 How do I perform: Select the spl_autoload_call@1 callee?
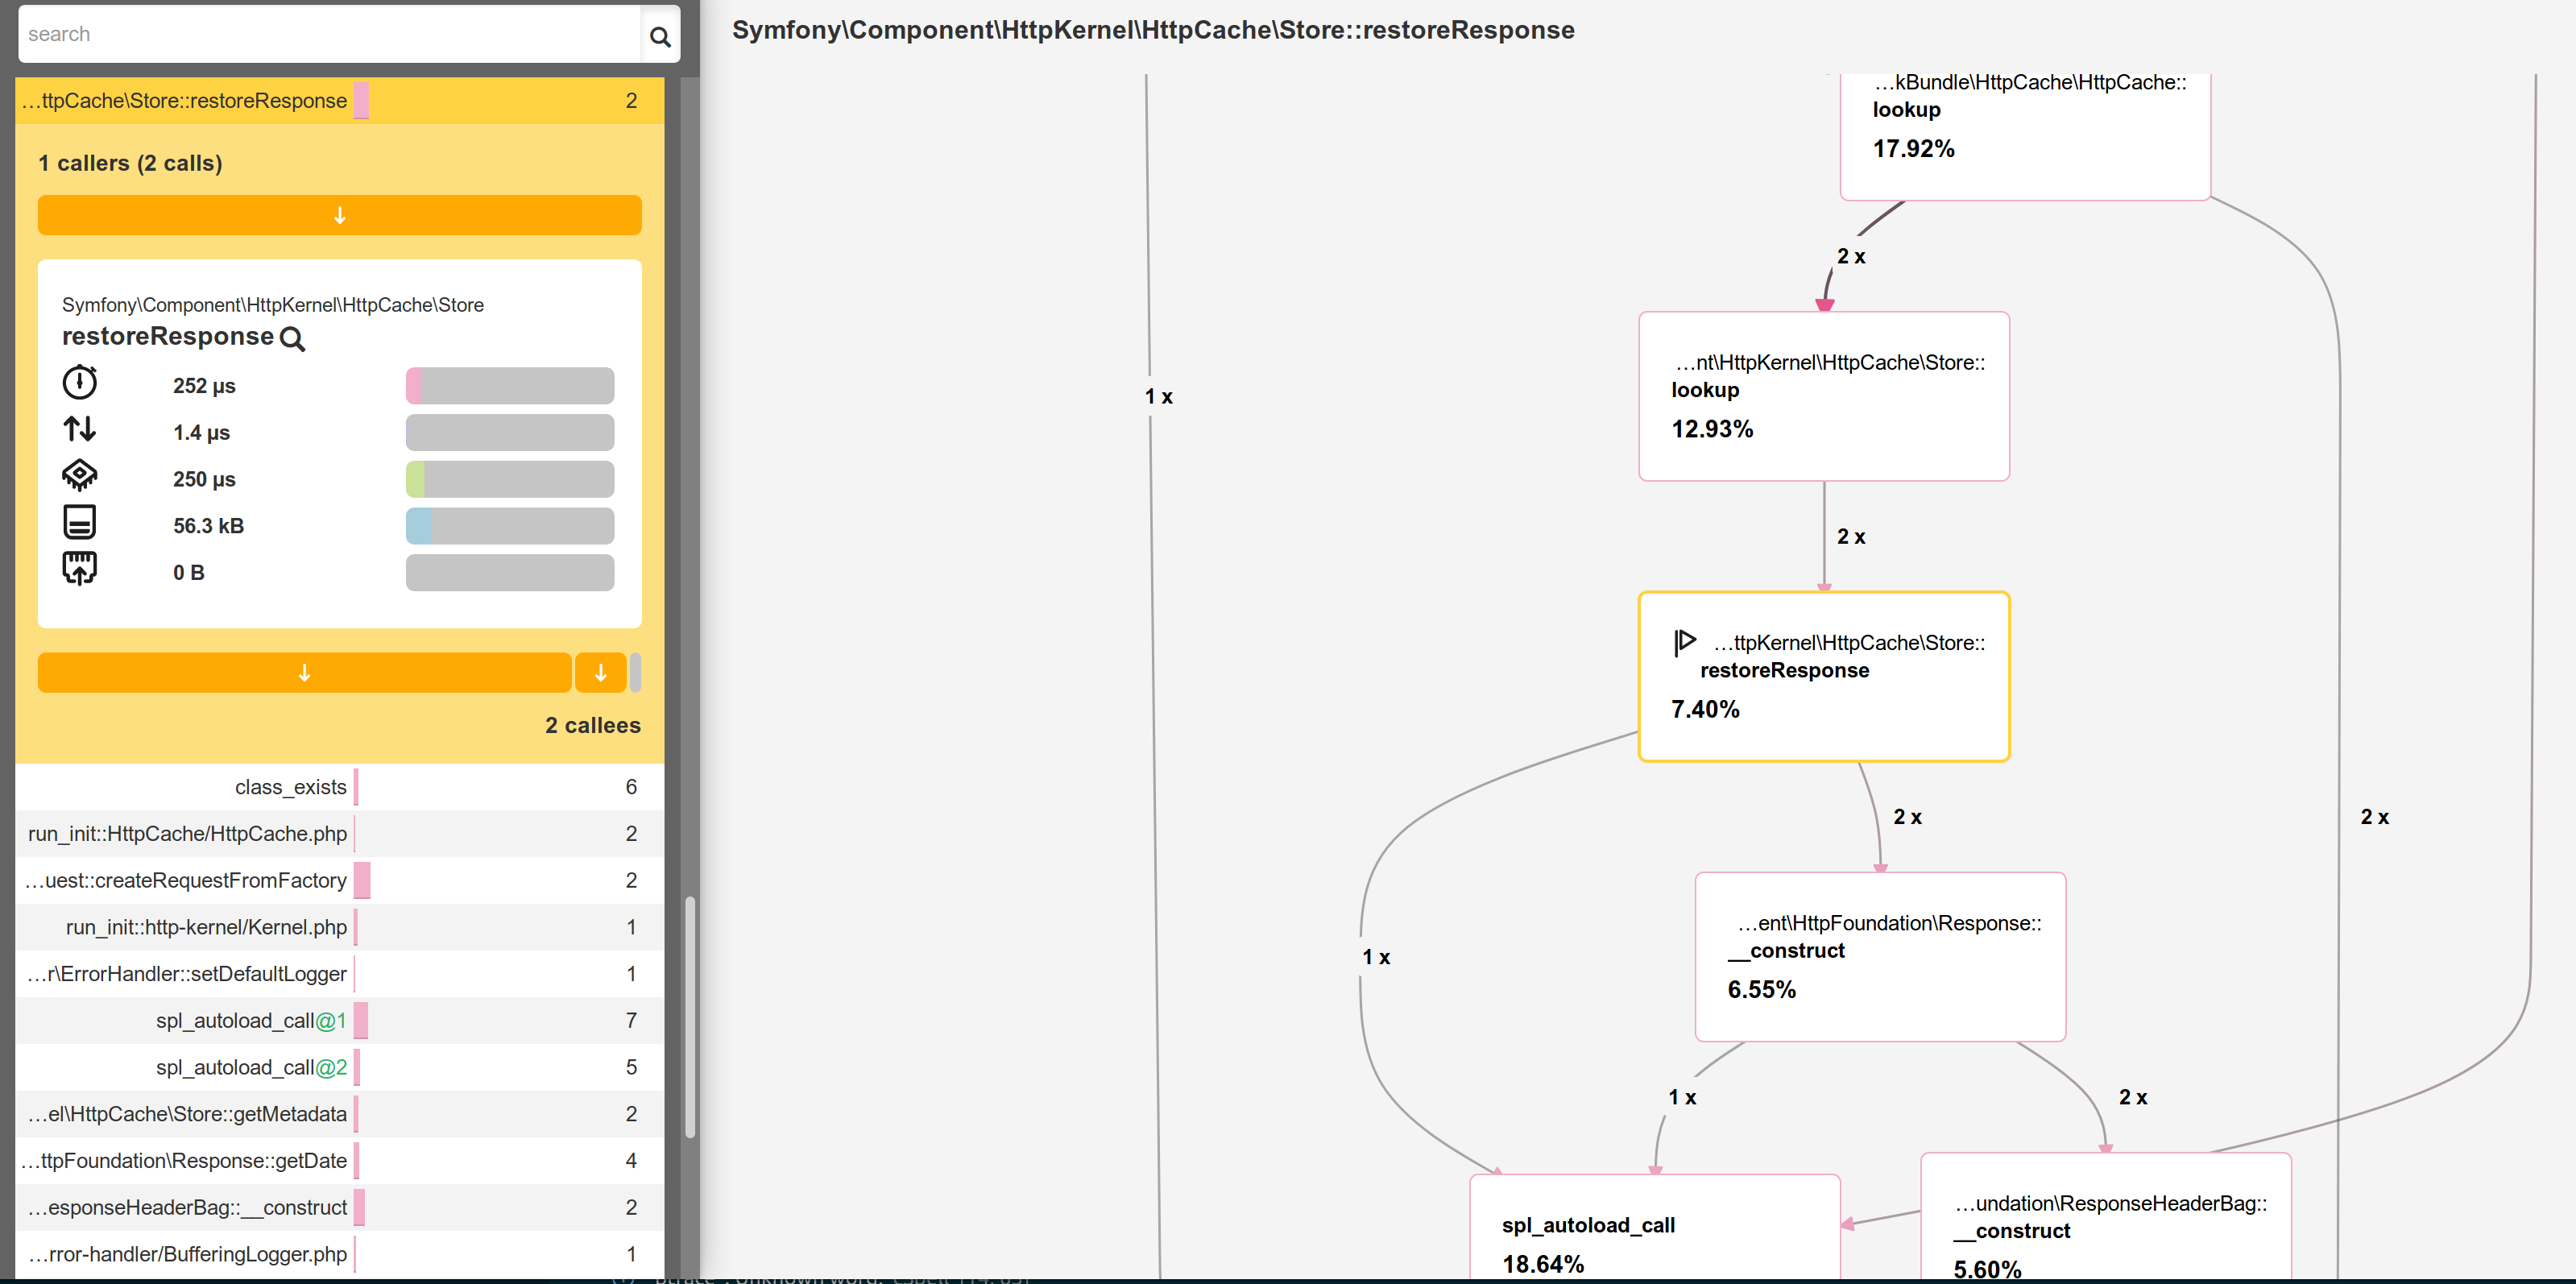tap(250, 1020)
